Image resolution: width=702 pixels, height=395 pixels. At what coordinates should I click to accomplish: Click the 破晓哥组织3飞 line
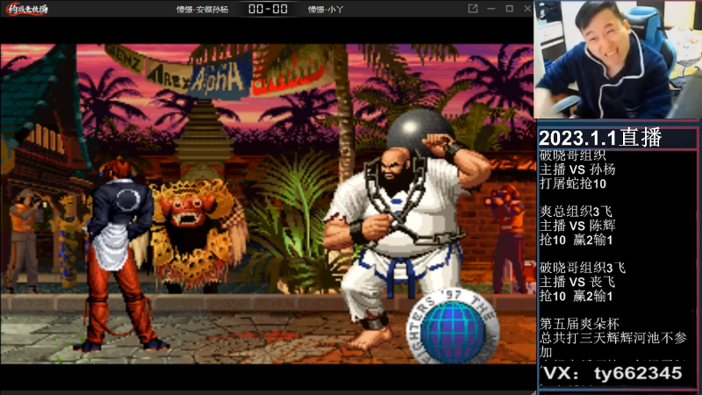583,268
